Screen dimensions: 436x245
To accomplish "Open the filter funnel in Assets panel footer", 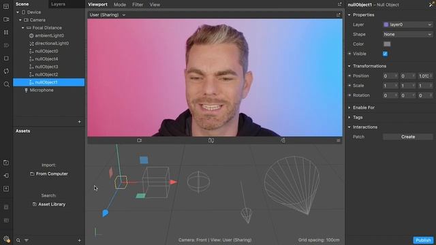I will pyautogui.click(x=26, y=240).
